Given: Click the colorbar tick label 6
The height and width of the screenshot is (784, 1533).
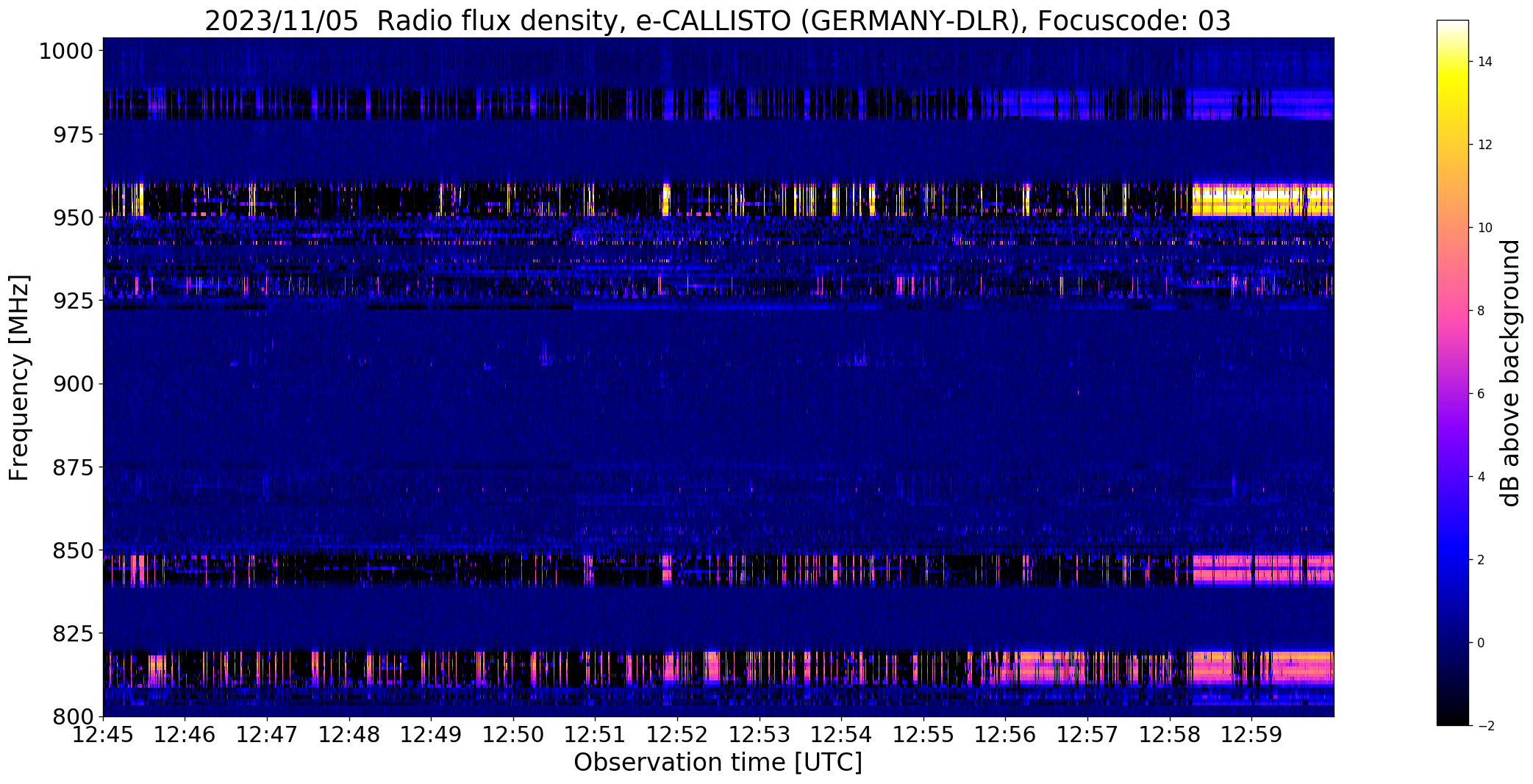Looking at the screenshot, I should [1481, 394].
